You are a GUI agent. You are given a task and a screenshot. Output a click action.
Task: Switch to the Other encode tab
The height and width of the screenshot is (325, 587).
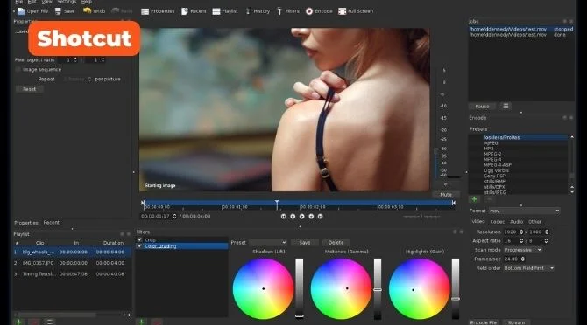534,222
